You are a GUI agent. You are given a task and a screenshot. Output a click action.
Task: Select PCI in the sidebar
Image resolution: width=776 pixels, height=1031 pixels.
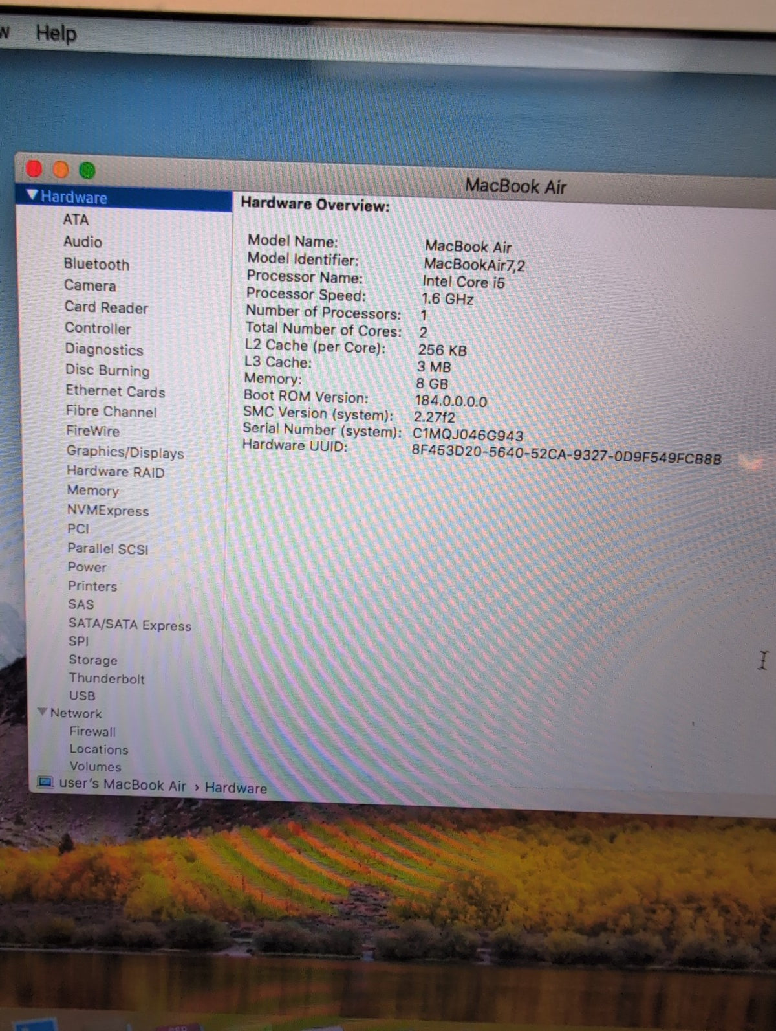point(78,529)
